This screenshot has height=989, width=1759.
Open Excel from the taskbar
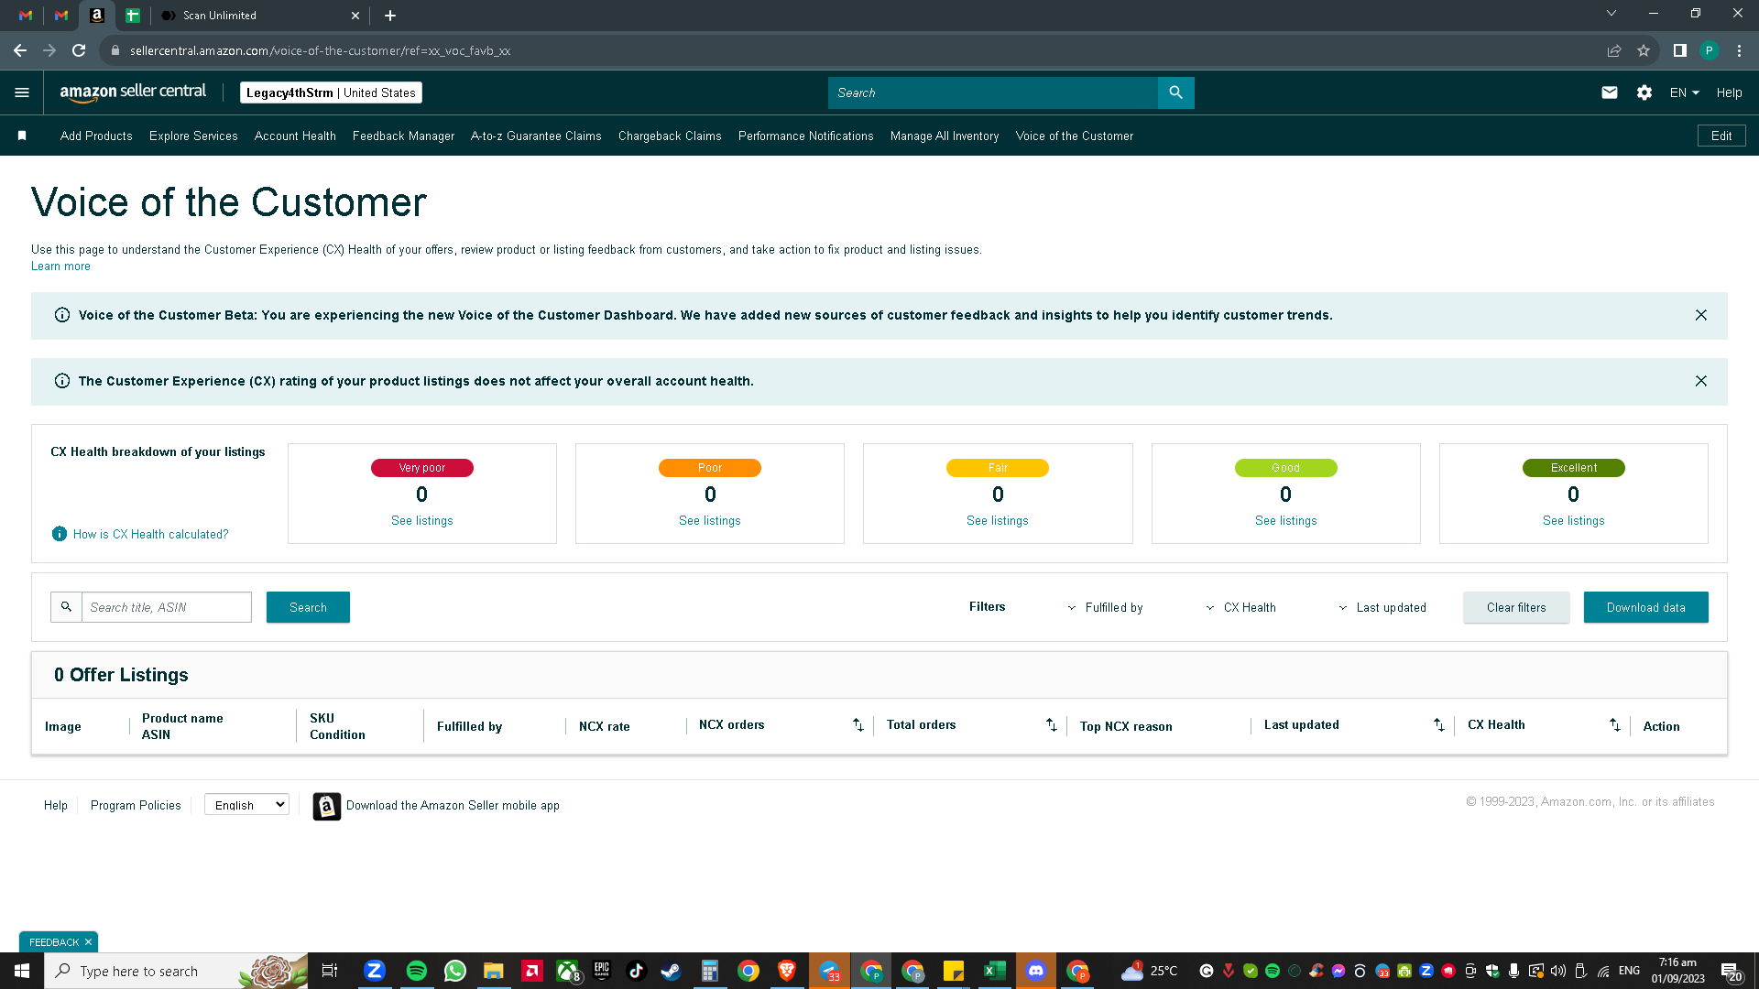(994, 971)
